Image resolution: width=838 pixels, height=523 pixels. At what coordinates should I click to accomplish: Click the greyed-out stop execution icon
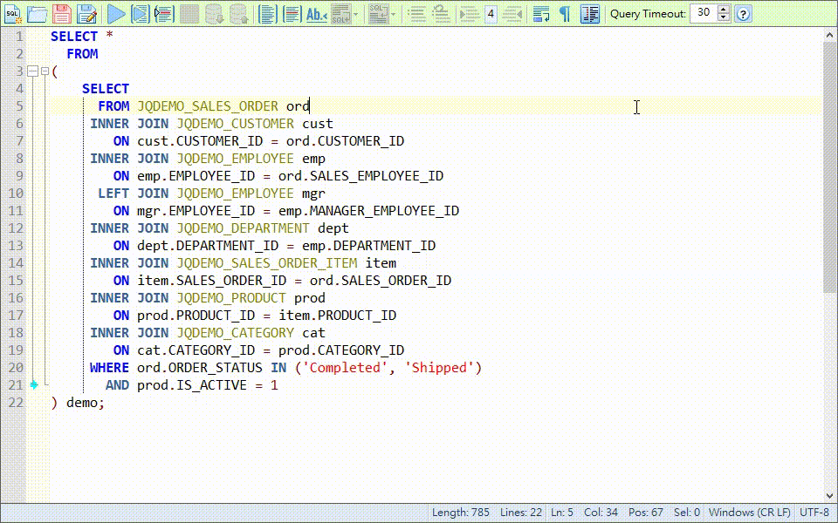pos(189,14)
